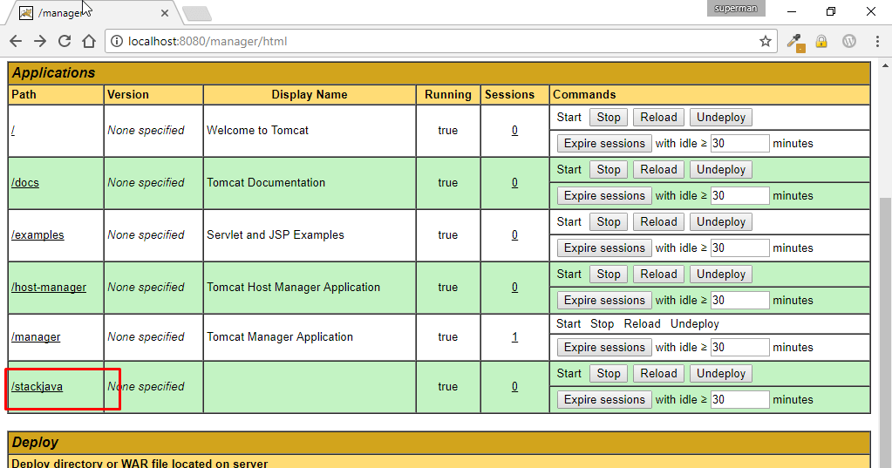Edit idle minutes field for /stackjava

[x=740, y=400]
